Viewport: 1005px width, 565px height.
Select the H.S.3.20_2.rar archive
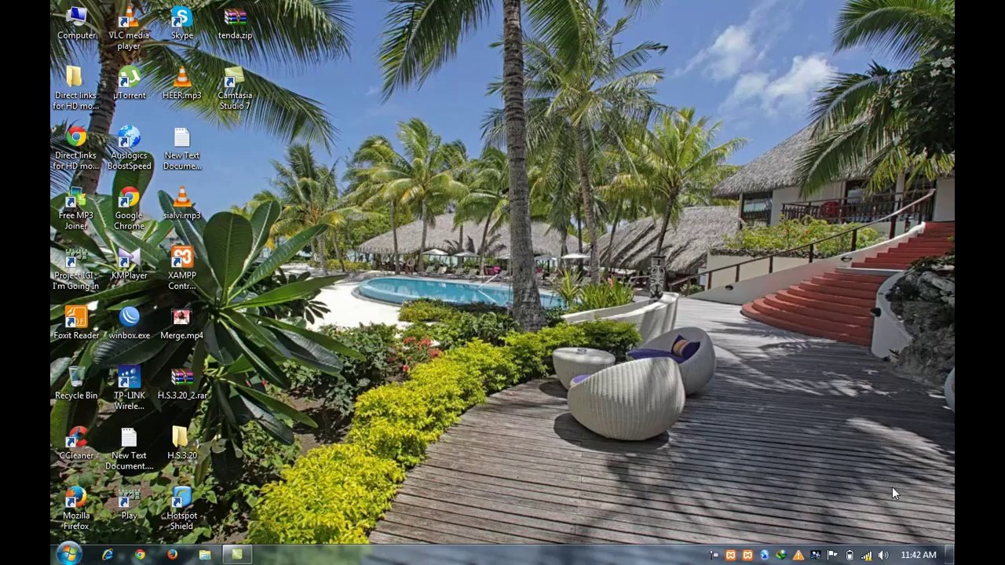[181, 384]
